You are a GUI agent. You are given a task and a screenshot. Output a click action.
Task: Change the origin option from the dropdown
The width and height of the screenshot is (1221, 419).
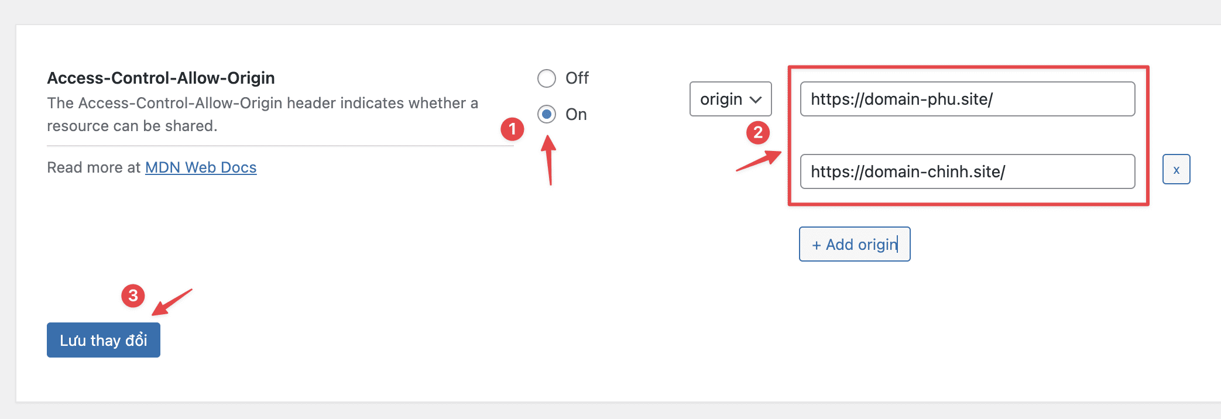(x=730, y=99)
